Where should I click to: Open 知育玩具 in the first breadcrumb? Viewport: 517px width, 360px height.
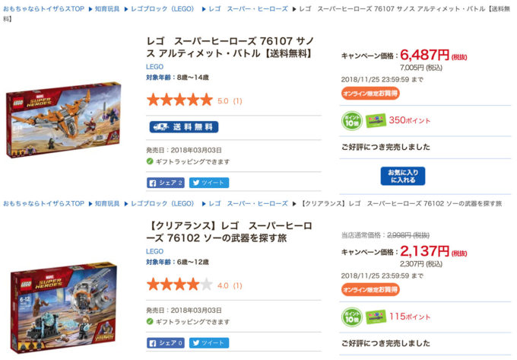point(107,8)
